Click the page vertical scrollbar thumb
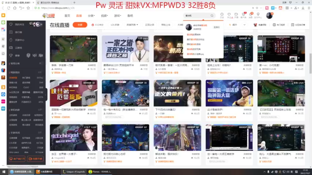 (x=310, y=63)
